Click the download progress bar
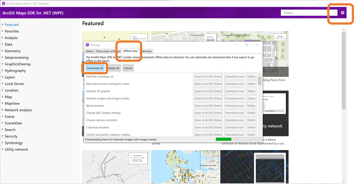 tap(238, 139)
